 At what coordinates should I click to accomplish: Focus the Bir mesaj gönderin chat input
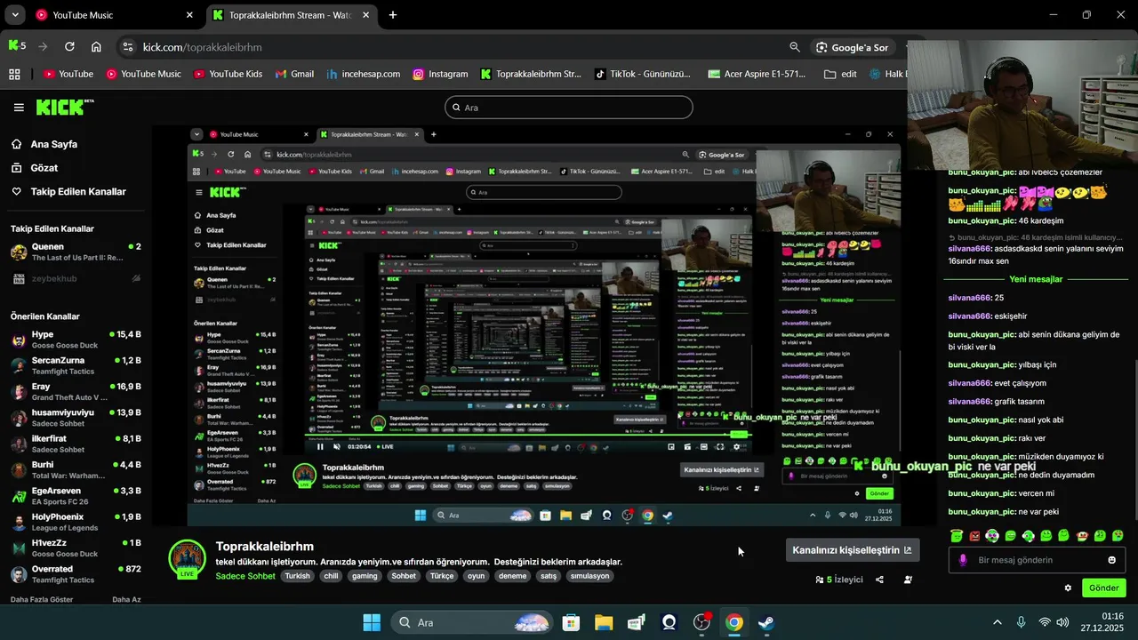pyautogui.click(x=1038, y=560)
